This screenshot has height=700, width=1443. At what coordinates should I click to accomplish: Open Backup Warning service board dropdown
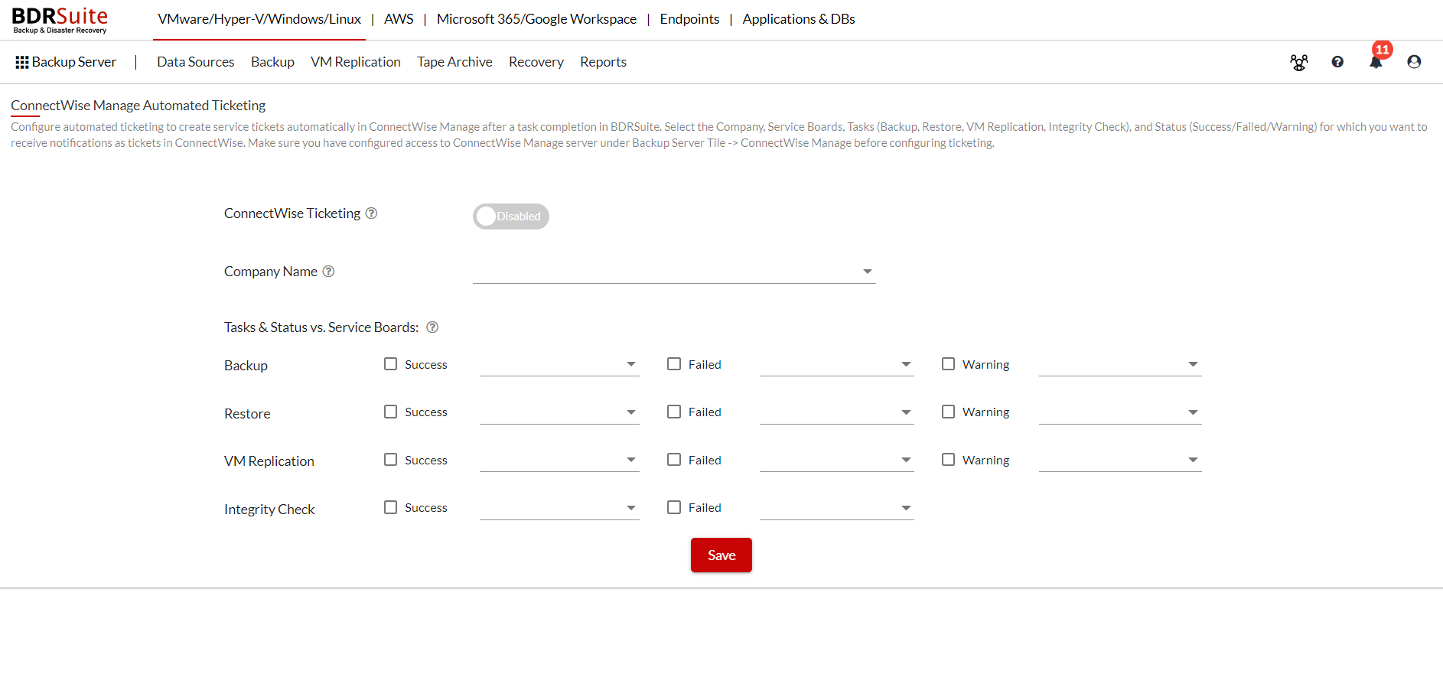(1120, 365)
